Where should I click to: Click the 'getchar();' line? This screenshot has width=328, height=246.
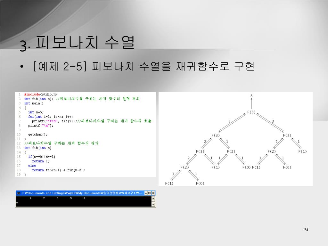click(x=38, y=135)
